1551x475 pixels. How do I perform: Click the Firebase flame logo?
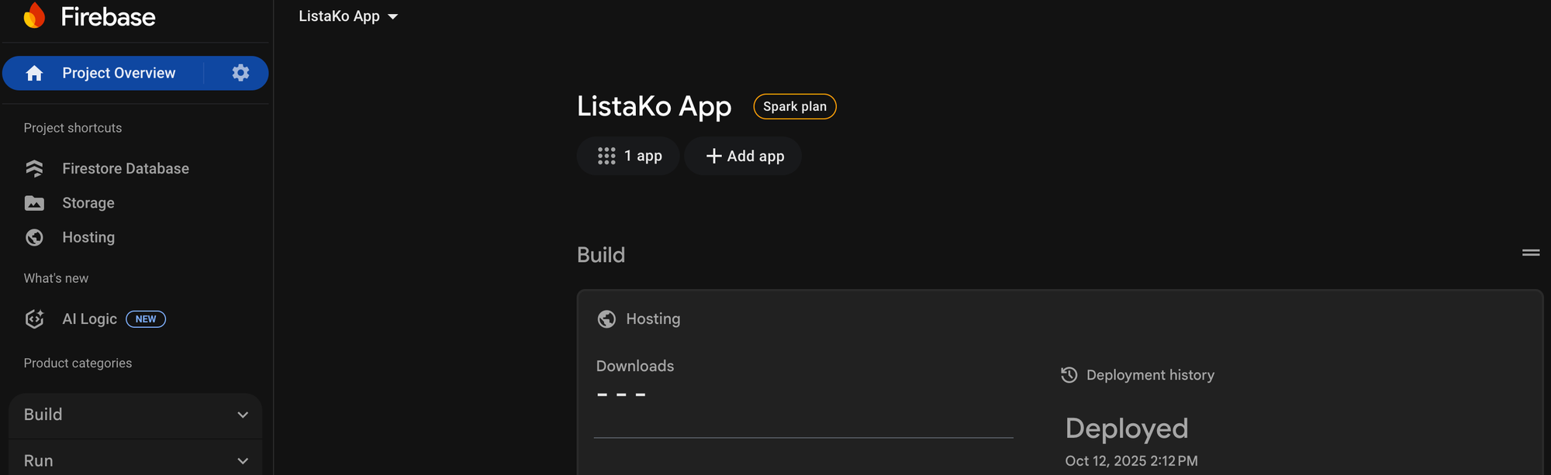[x=34, y=15]
